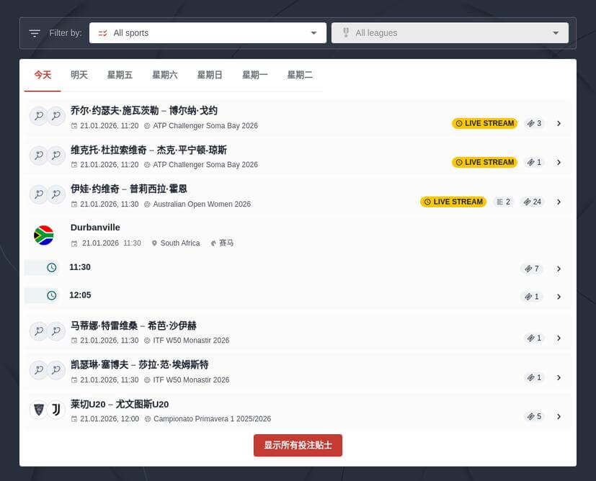Image resolution: width=596 pixels, height=481 pixels.
Task: Click the player search icon for 乔尔·约瑟夫·施瓦茨勒
Action: 38,115
